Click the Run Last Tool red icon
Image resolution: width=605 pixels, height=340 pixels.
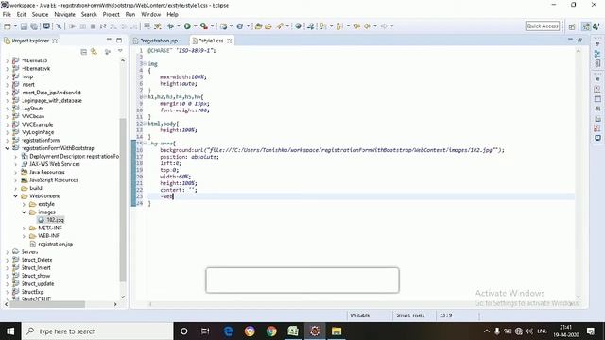click(204, 26)
